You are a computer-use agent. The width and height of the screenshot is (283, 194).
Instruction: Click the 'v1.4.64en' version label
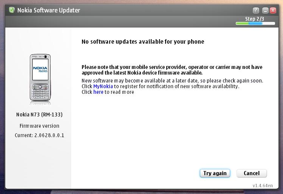pyautogui.click(x=263, y=186)
